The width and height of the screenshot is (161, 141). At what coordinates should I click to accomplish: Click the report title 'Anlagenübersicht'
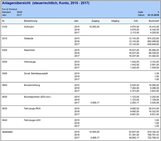tap(16, 3)
